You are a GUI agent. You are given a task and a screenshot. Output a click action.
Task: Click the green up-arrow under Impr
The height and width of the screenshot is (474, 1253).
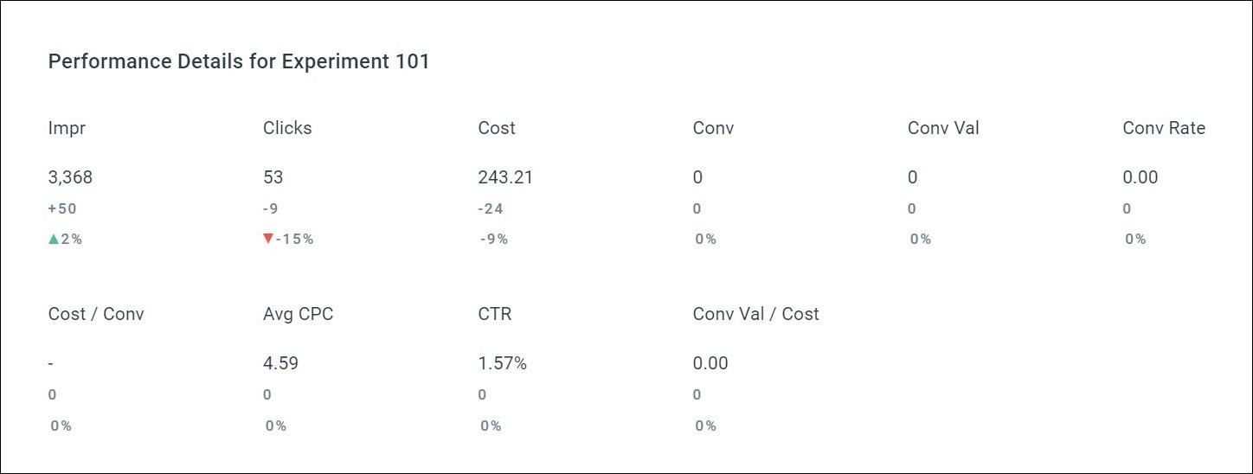pos(54,239)
